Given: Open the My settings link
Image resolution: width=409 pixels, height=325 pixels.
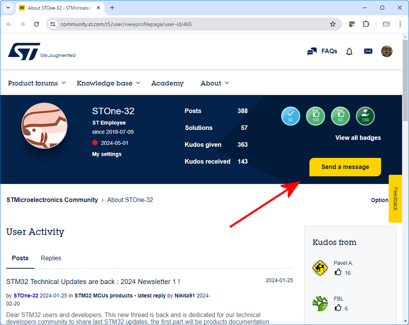Looking at the screenshot, I should click(x=107, y=154).
